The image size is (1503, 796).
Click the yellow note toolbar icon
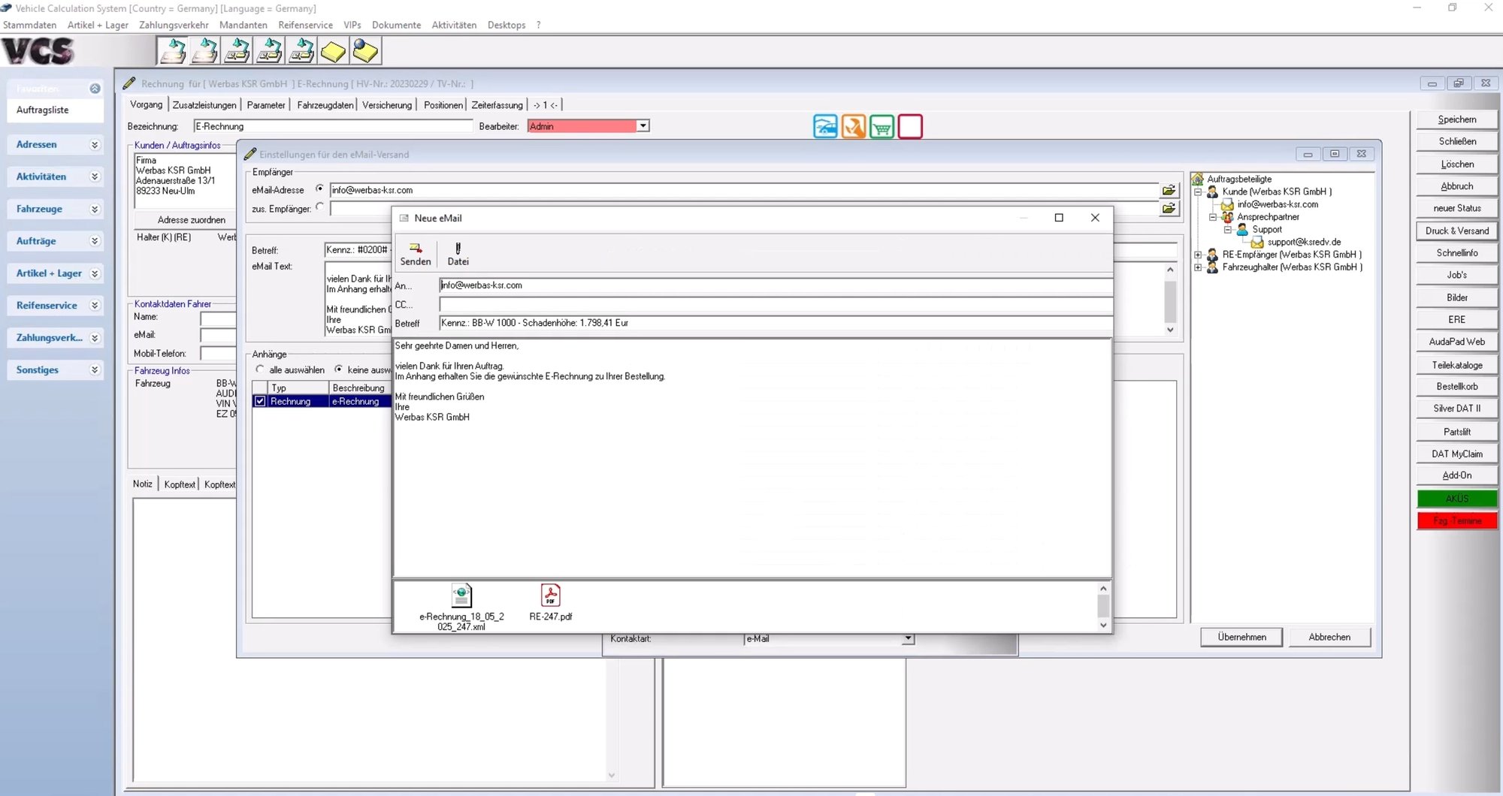(334, 51)
